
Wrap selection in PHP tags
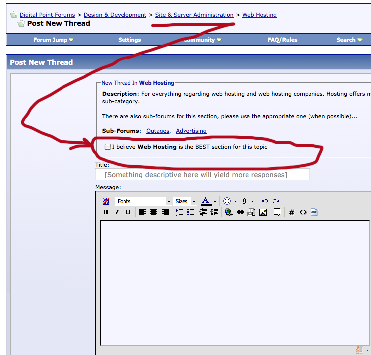(314, 212)
